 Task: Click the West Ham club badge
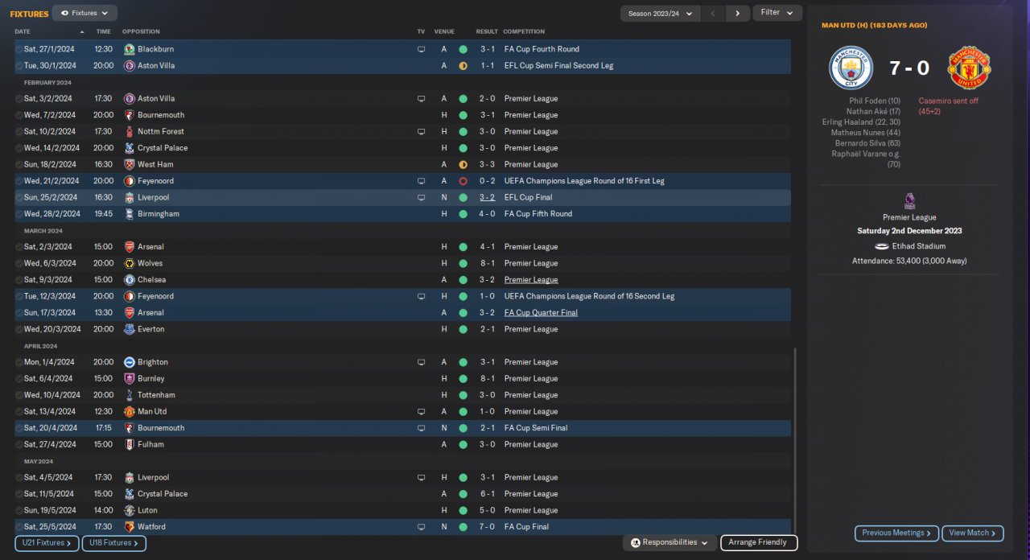129,164
